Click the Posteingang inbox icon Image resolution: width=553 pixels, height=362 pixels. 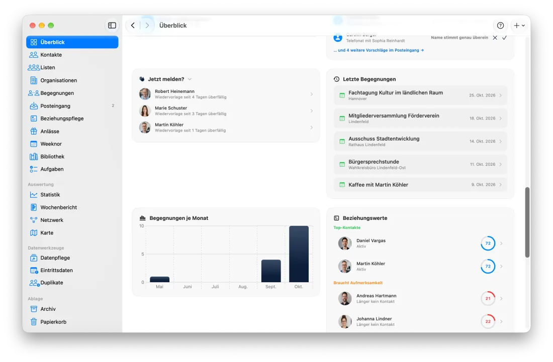[34, 105]
